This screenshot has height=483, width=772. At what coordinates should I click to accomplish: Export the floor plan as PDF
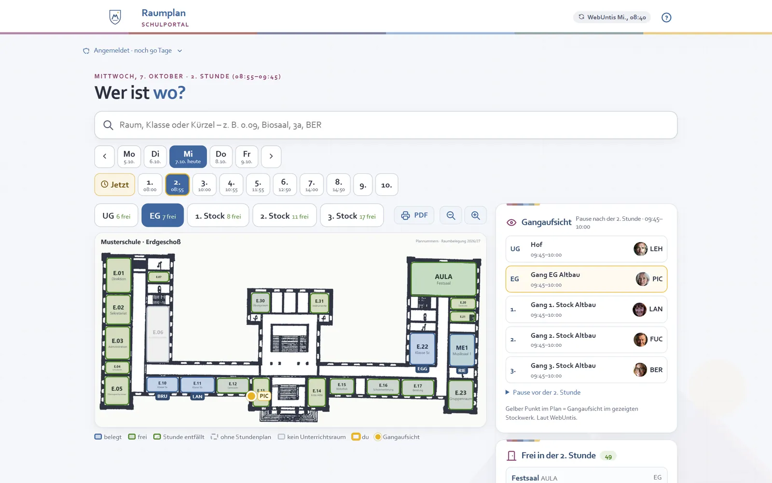tap(414, 215)
